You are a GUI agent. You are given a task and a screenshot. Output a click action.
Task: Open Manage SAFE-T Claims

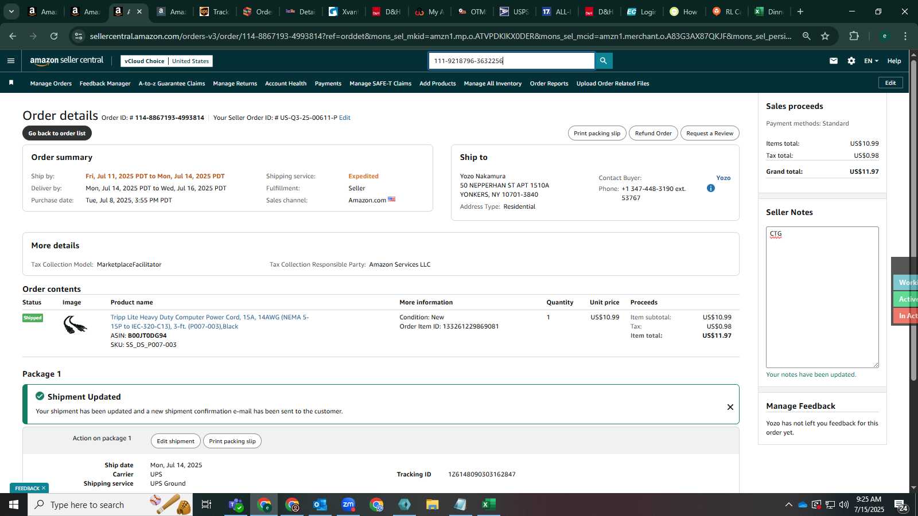point(380,83)
